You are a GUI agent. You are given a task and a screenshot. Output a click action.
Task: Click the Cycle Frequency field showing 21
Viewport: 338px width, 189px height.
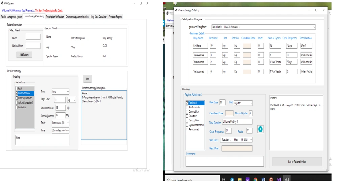228,131
